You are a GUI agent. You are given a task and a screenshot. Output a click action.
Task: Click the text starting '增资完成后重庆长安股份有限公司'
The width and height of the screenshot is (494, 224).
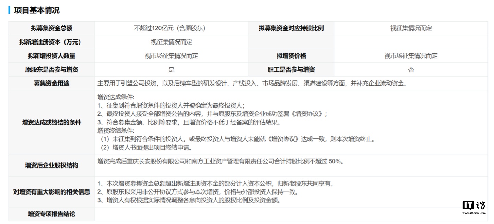click(221, 161)
